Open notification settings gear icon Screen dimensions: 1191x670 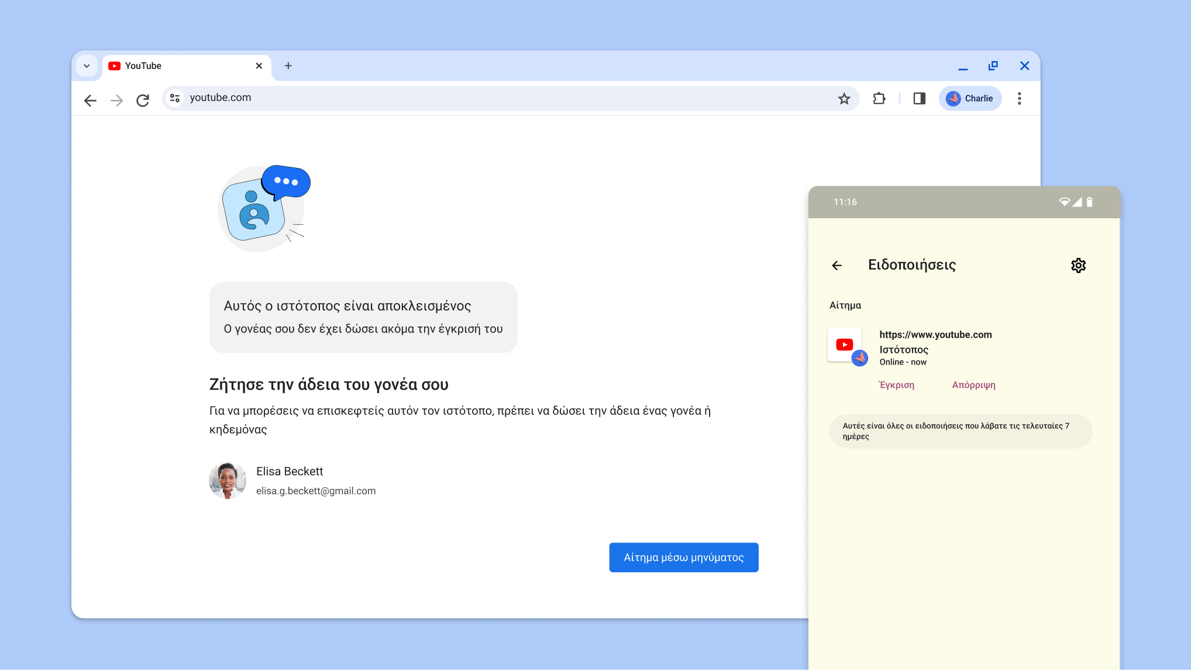(x=1078, y=265)
